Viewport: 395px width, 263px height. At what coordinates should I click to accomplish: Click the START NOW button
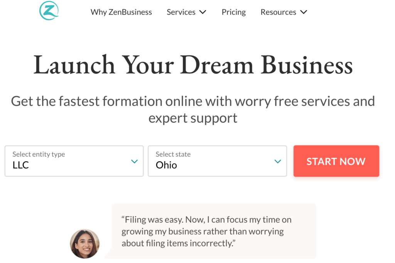point(336,161)
